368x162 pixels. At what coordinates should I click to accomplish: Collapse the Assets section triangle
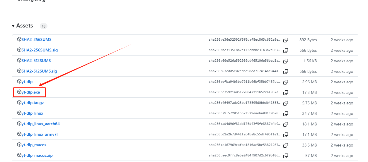tap(13, 26)
